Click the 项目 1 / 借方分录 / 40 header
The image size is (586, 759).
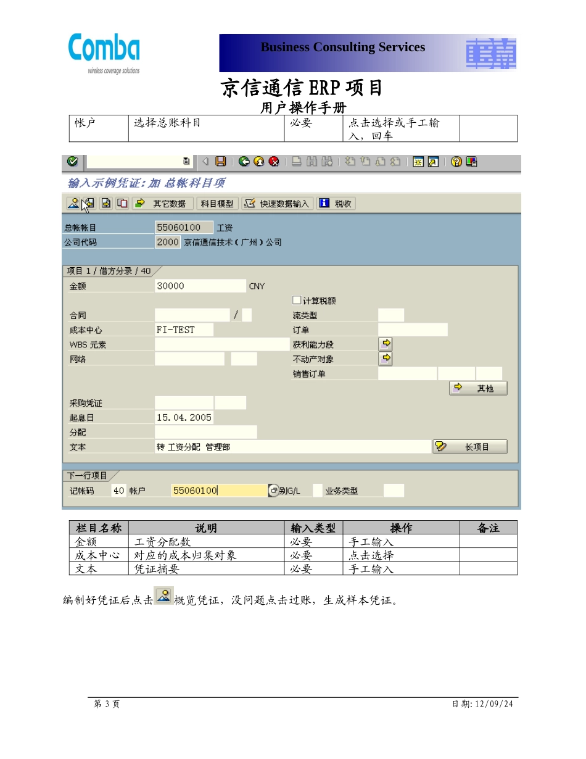click(109, 271)
